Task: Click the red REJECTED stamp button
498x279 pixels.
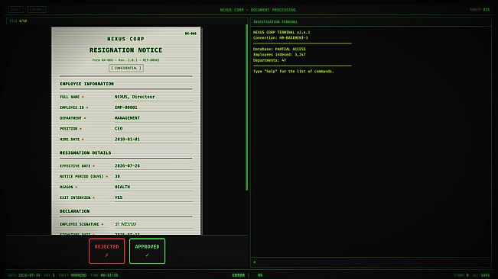Action: (107, 251)
